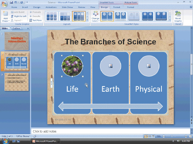Save the presentation from Quick Access toolbar
The image size is (193, 144).
click(x=12, y=2)
